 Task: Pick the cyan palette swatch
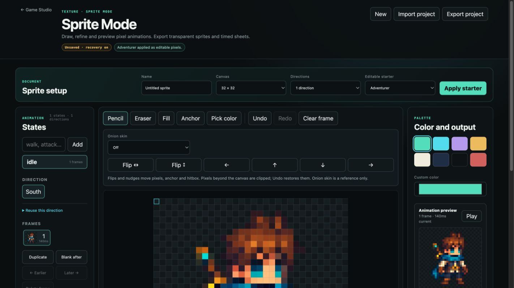pos(441,143)
